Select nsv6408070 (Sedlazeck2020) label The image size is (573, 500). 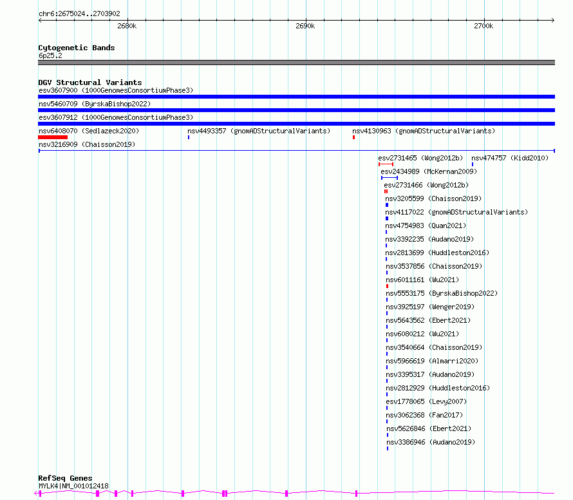pos(89,131)
